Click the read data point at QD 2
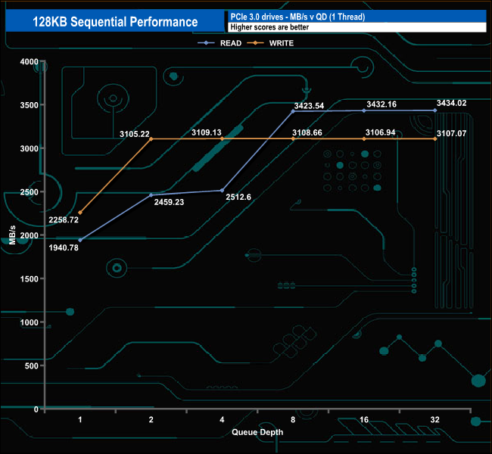Viewport: 492px width, 454px height. pos(151,195)
